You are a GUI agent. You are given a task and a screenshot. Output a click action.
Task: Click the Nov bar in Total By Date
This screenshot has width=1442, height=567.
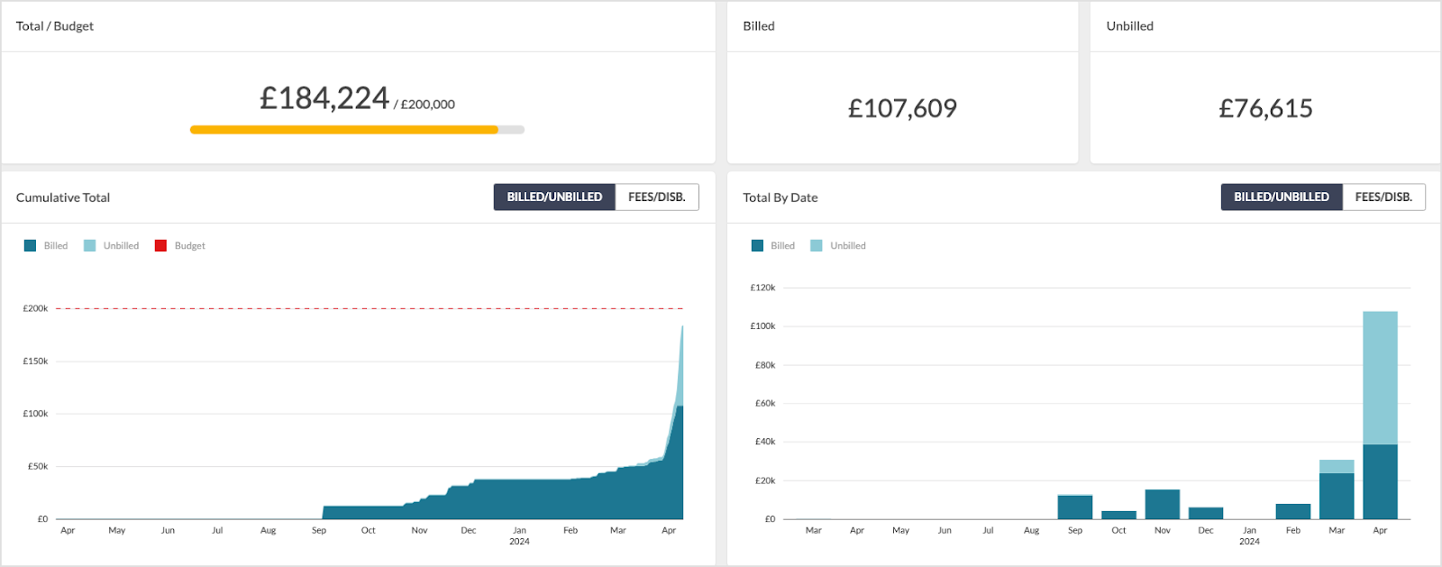[x=1163, y=504]
